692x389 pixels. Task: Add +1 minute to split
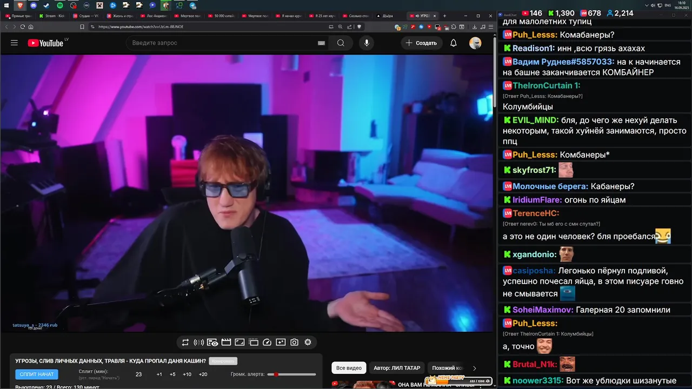click(x=159, y=374)
